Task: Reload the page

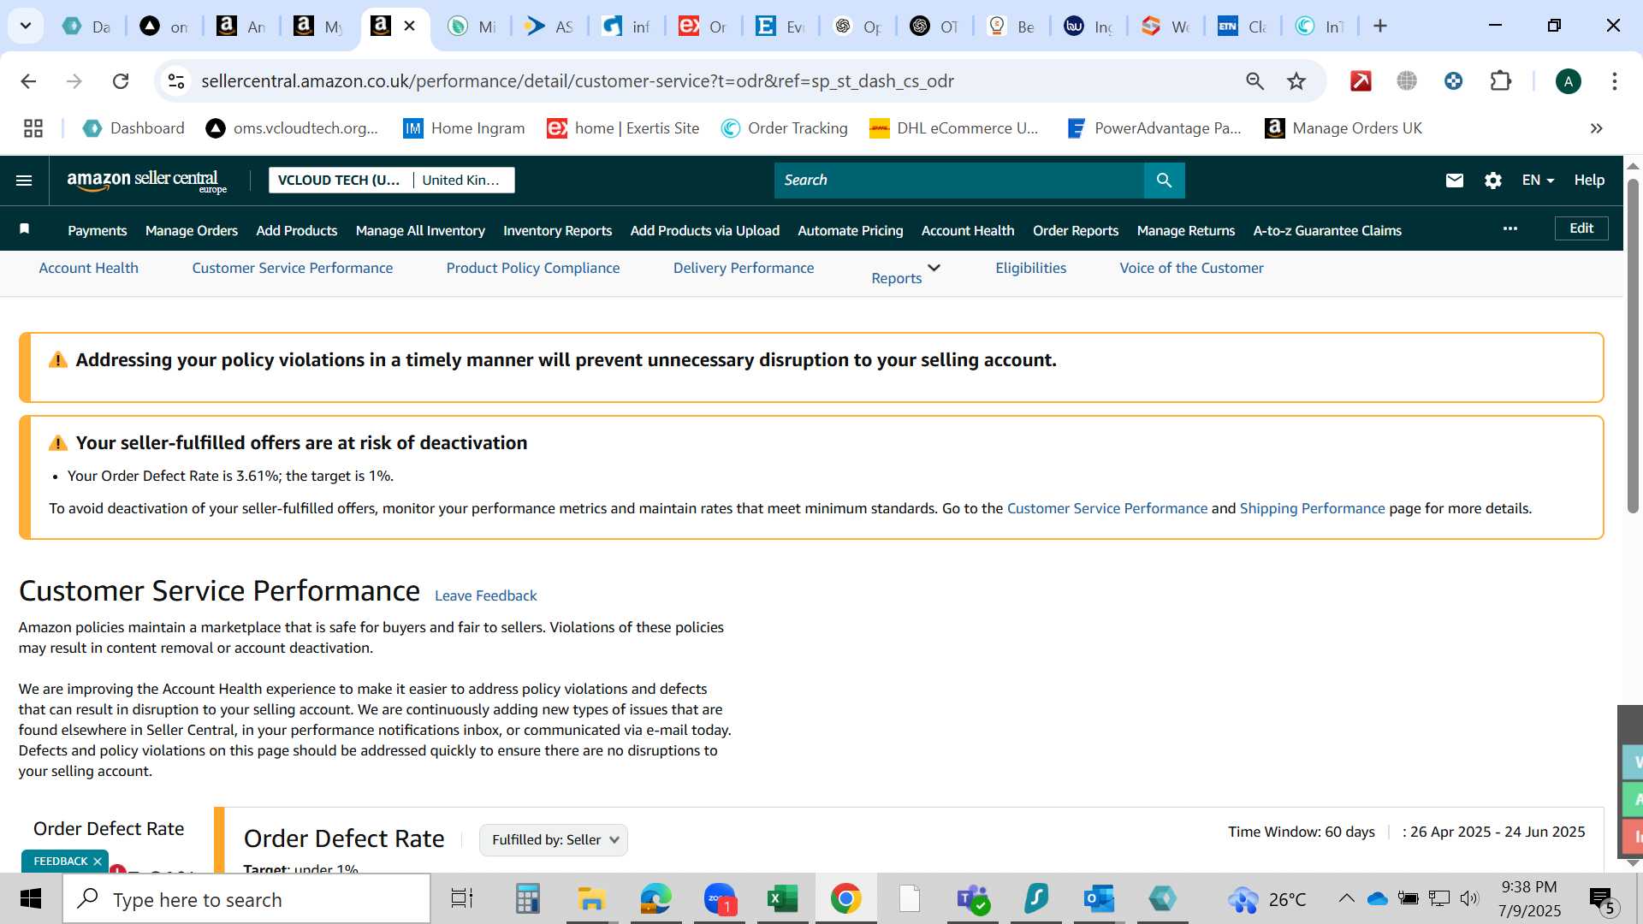Action: (121, 81)
